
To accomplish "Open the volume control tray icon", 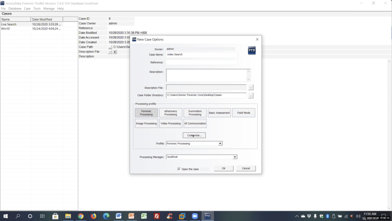I will pos(358,216).
